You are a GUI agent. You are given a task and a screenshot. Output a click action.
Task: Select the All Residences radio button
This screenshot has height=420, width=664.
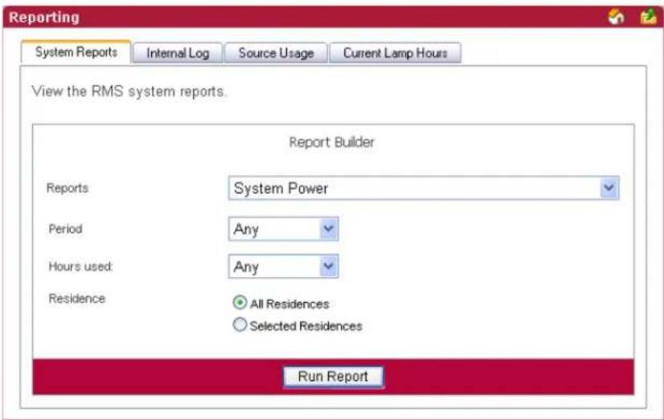[240, 303]
